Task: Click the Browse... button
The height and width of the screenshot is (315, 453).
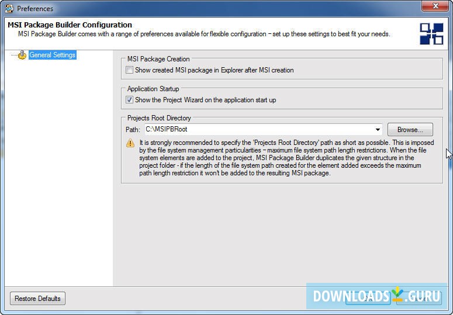Action: click(410, 130)
